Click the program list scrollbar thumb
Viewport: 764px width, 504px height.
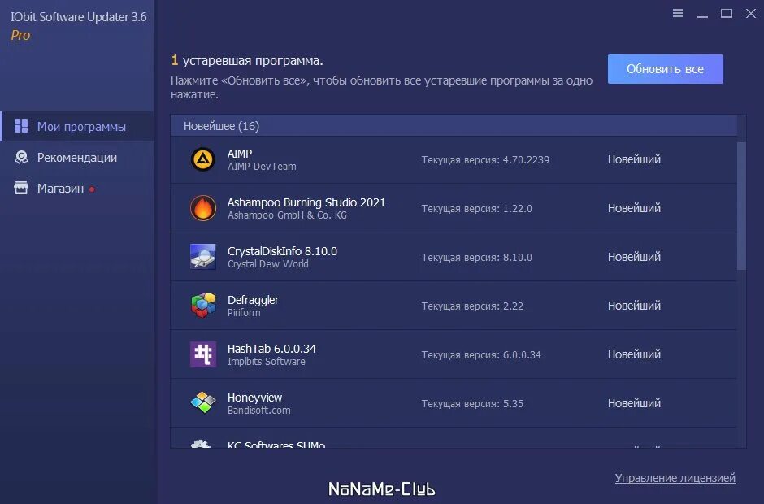pos(741,206)
